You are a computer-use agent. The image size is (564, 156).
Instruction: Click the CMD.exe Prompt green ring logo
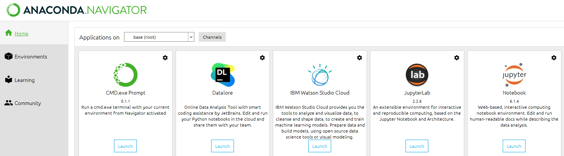[126, 74]
